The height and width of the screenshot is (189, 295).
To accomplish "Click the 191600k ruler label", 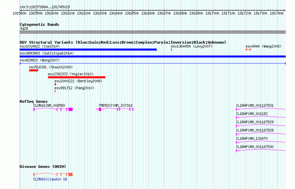I will [52, 13].
